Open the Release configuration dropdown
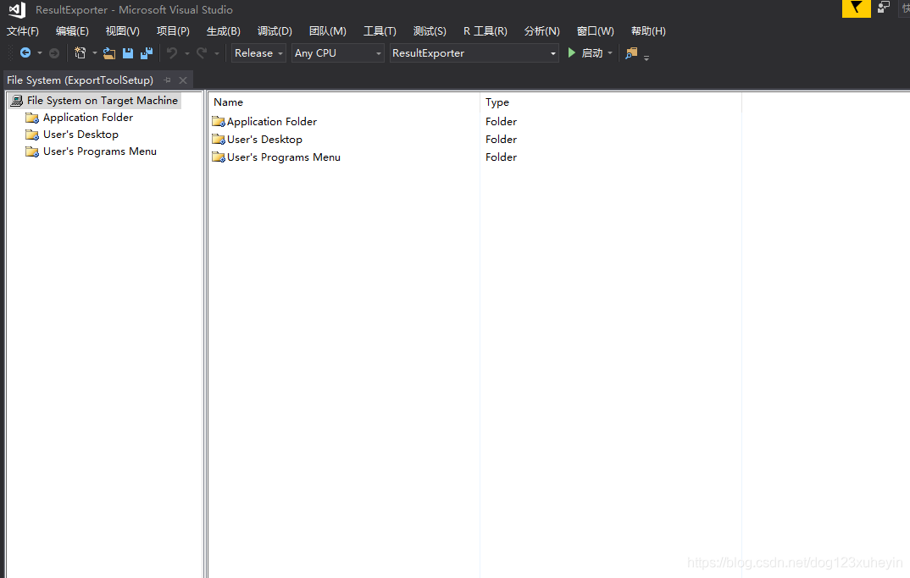910x578 pixels. click(x=257, y=52)
